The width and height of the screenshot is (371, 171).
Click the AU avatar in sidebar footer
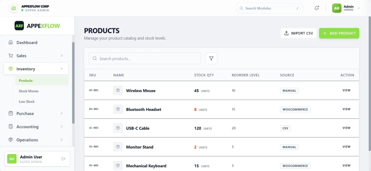tap(12, 159)
